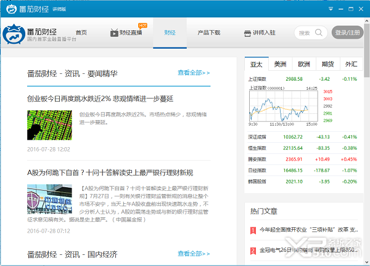Click the magnifier search icon
The height and width of the screenshot is (266, 370).
point(319,33)
